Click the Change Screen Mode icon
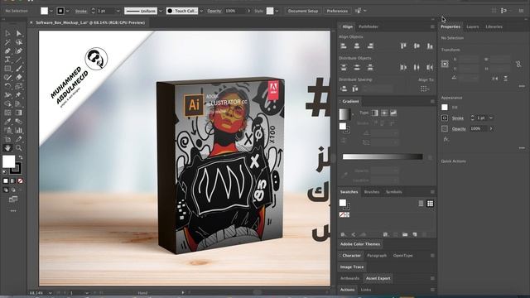530x298 pixels. [13, 199]
